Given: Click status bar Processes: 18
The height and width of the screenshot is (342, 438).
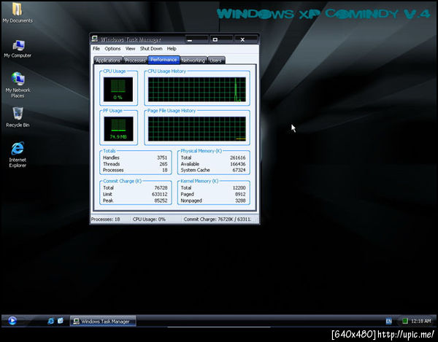Looking at the screenshot, I should coord(106,219).
